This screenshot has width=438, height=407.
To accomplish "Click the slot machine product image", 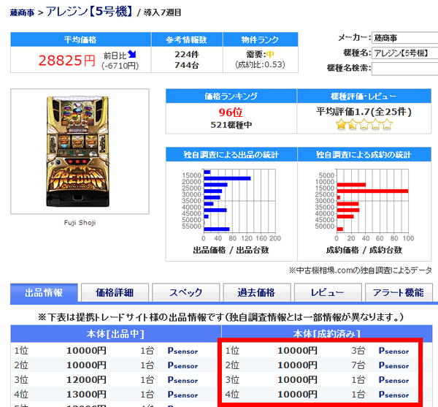I will pyautogui.click(x=78, y=151).
